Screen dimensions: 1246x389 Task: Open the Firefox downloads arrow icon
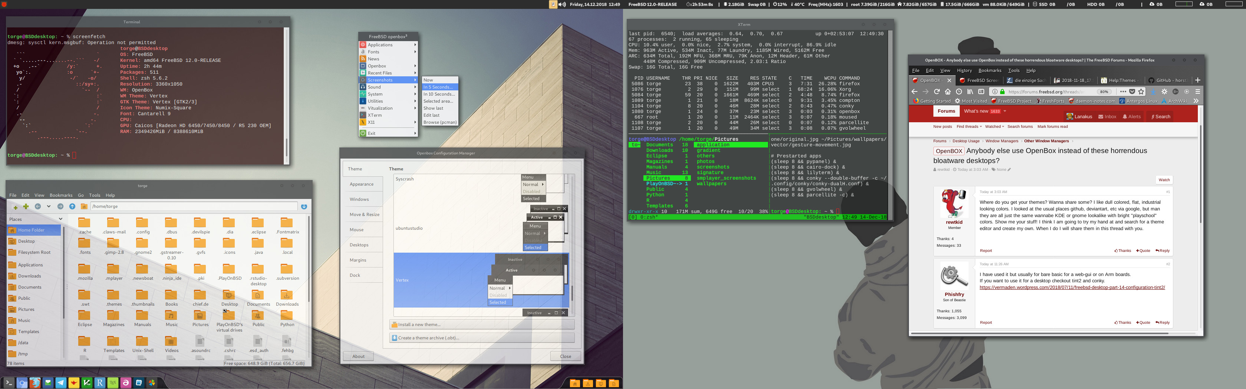pos(1153,92)
